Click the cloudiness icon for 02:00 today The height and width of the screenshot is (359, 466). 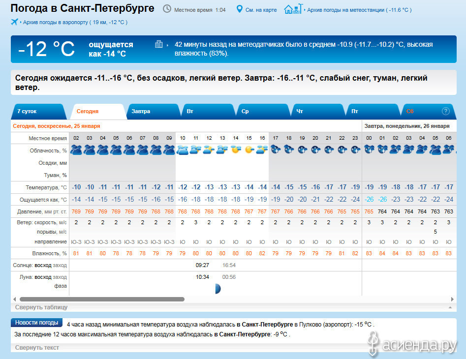[76, 150]
